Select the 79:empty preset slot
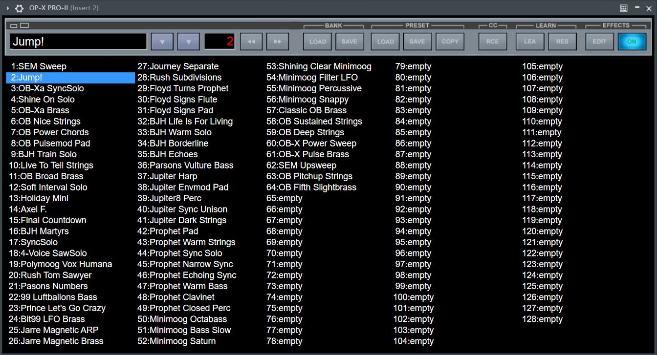The height and width of the screenshot is (355, 657). [414, 66]
